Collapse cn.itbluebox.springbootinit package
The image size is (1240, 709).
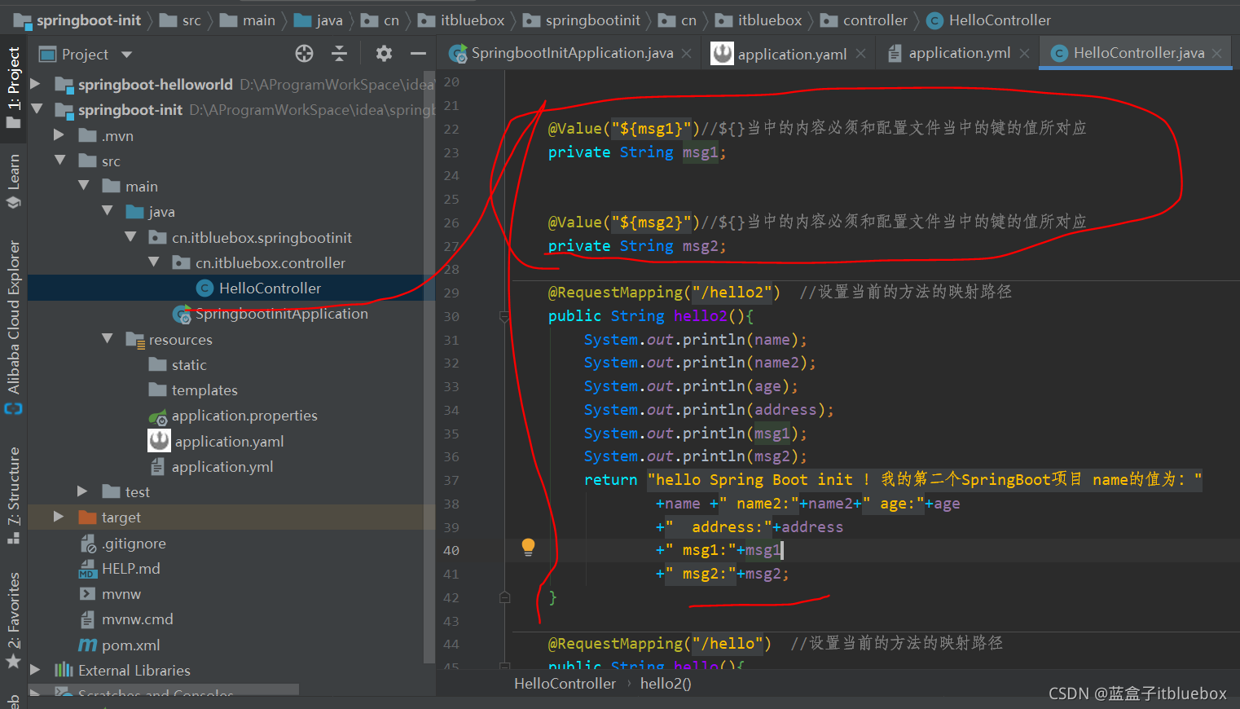(x=130, y=236)
